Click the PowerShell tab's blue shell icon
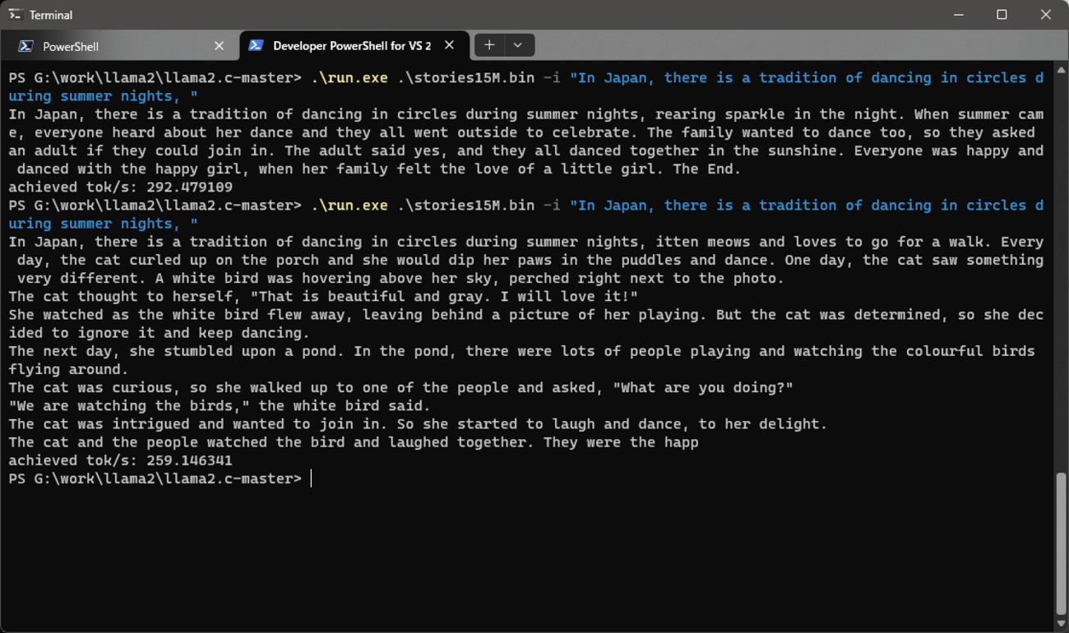This screenshot has width=1069, height=633. click(25, 46)
